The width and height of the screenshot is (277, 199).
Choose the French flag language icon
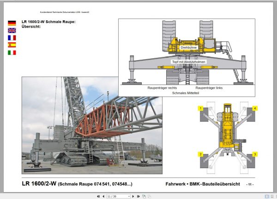pyautogui.click(x=12, y=38)
